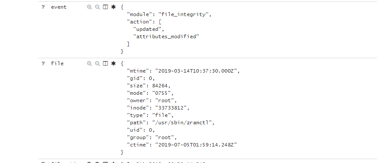The height and width of the screenshot is (163, 377).
Task: Click the "attributes_modified" action entry
Action: [166, 37]
